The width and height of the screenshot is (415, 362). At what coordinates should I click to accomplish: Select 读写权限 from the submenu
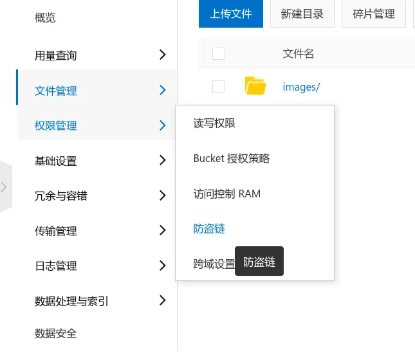(214, 123)
